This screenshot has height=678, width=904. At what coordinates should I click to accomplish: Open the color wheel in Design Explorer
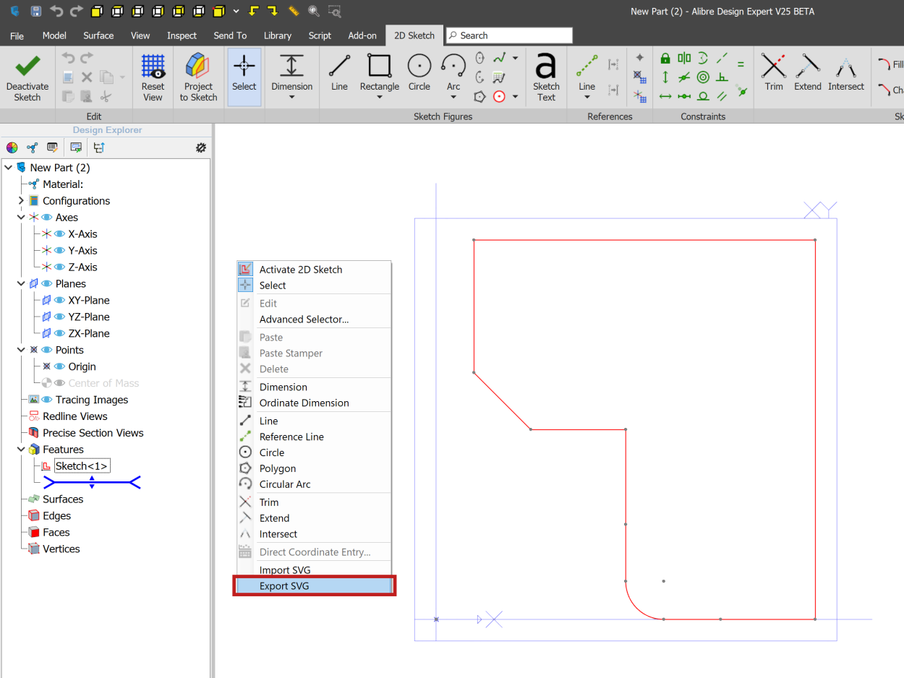[x=12, y=147]
